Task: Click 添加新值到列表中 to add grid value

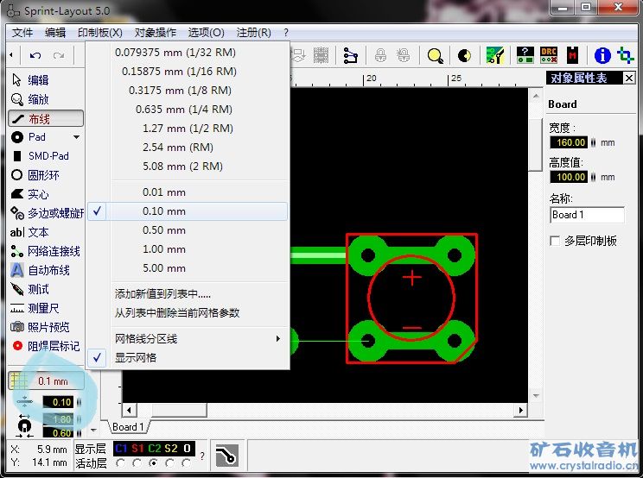Action: (163, 294)
